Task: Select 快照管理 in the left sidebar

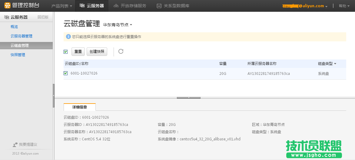Action: point(18,55)
